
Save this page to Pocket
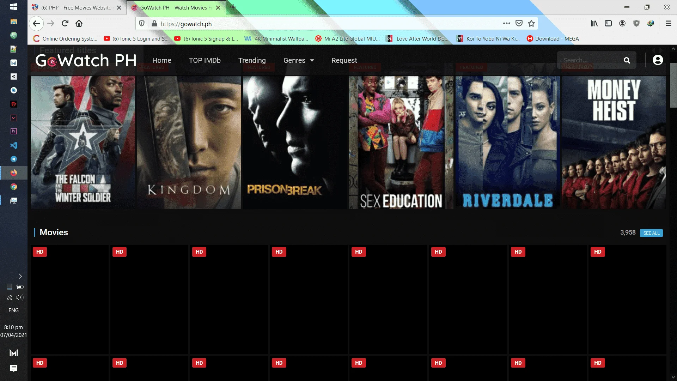point(519,23)
